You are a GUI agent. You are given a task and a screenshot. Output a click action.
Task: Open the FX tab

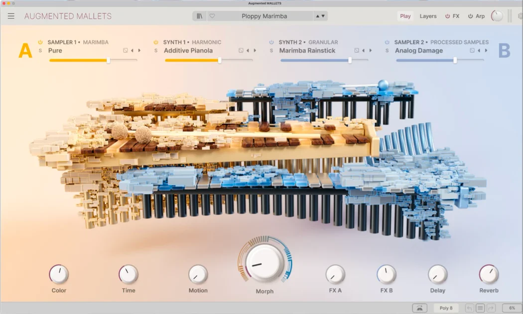456,16
